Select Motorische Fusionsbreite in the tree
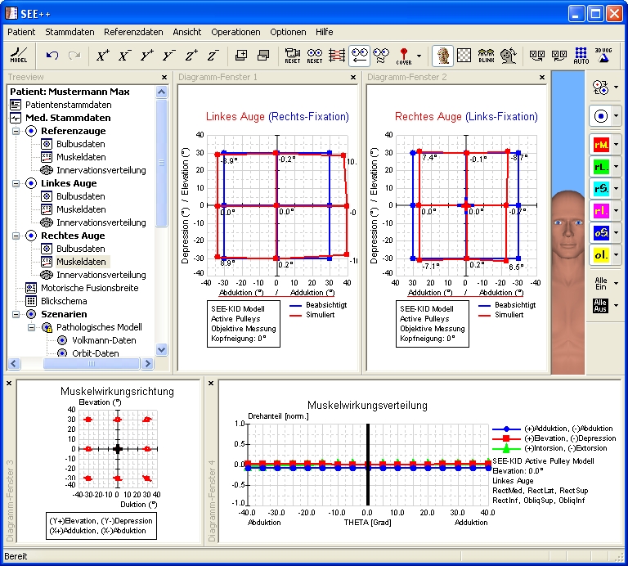Image resolution: width=628 pixels, height=566 pixels. tap(89, 288)
